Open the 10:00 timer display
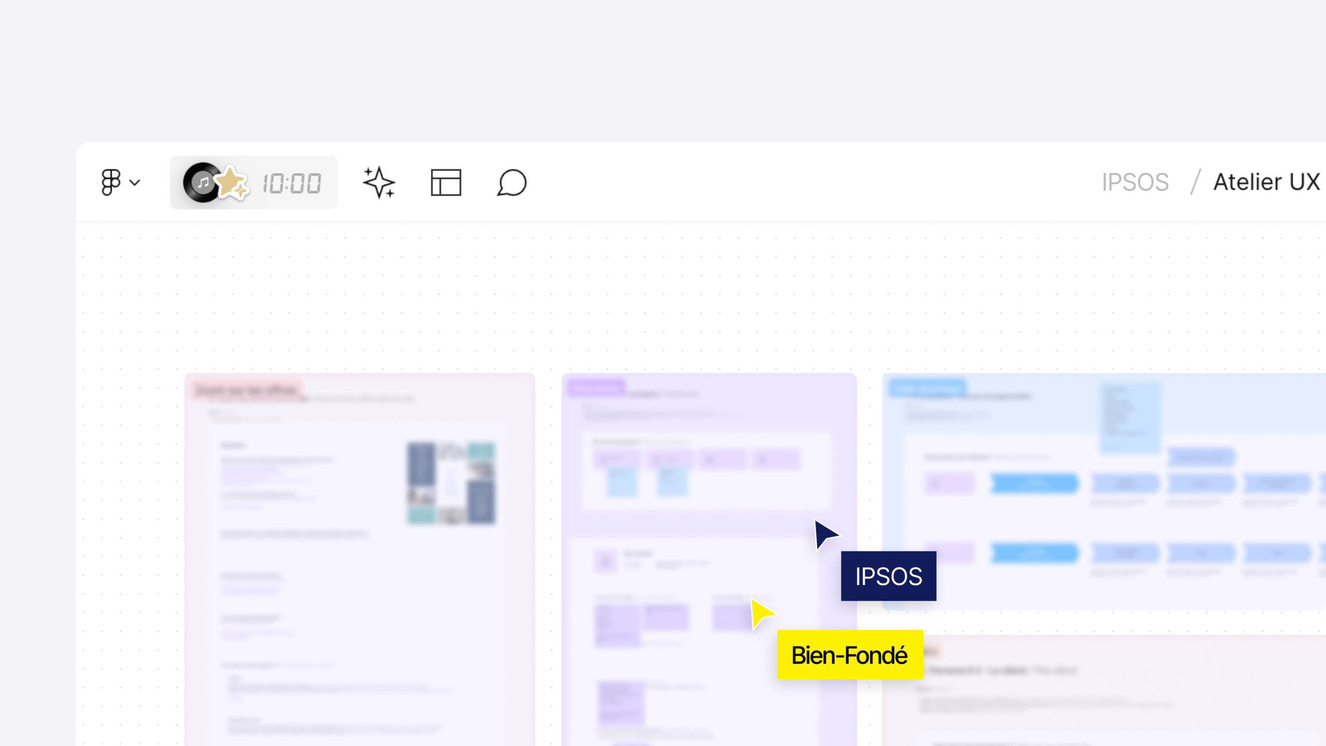This screenshot has height=746, width=1326. pyautogui.click(x=292, y=183)
